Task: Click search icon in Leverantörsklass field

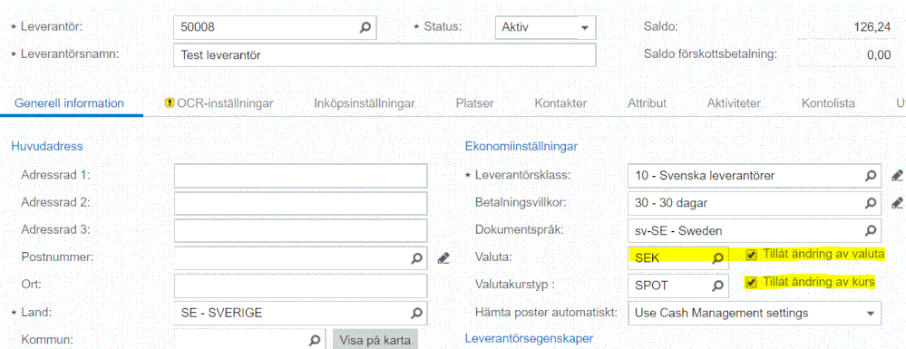Action: [870, 175]
